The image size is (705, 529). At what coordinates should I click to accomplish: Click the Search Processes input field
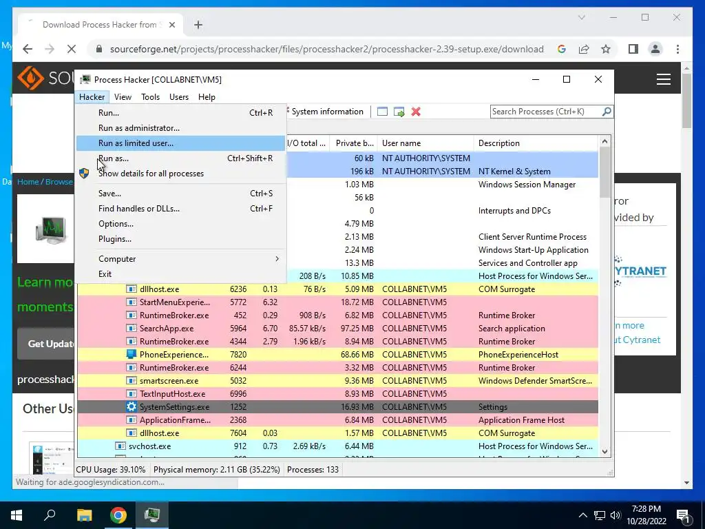point(545,112)
